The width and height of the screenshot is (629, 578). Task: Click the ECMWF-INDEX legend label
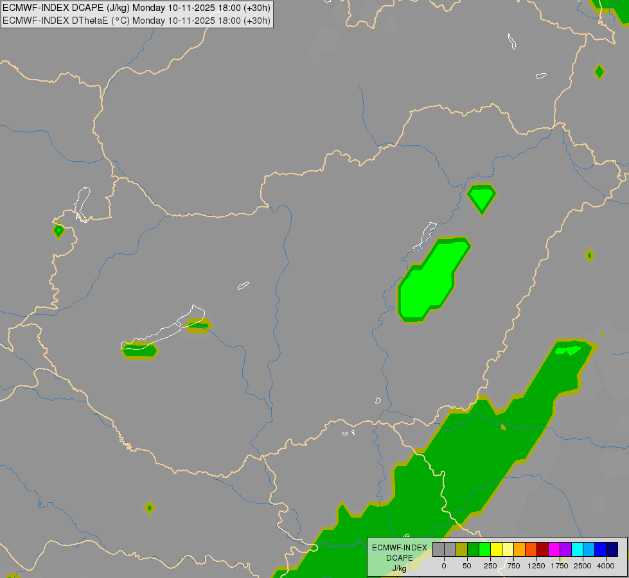pyautogui.click(x=400, y=548)
